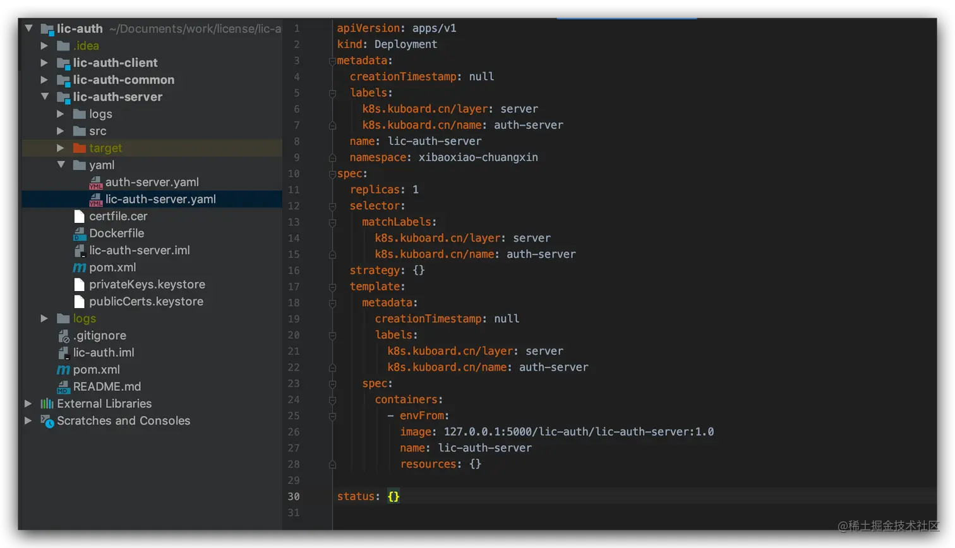Click Maven icon of lic-auth-server pom.xml

(x=79, y=268)
